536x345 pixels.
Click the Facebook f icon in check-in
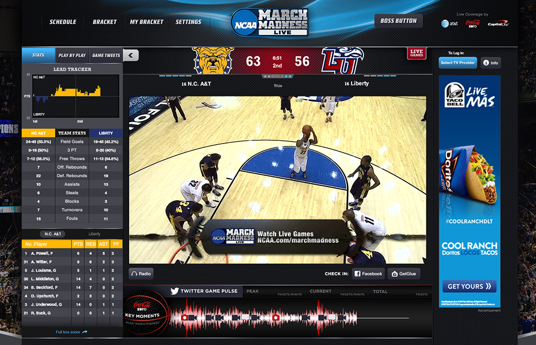[x=357, y=274]
